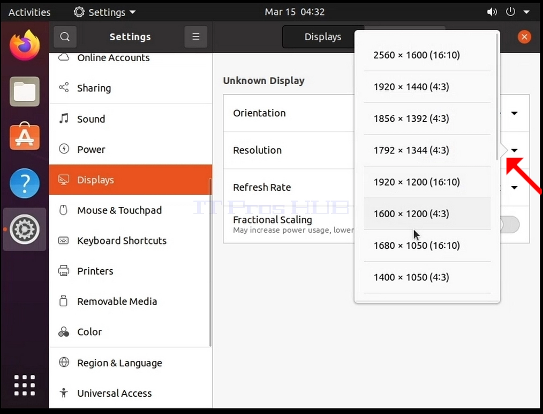
Task: Click the Printers icon in sidebar
Action: [64, 271]
